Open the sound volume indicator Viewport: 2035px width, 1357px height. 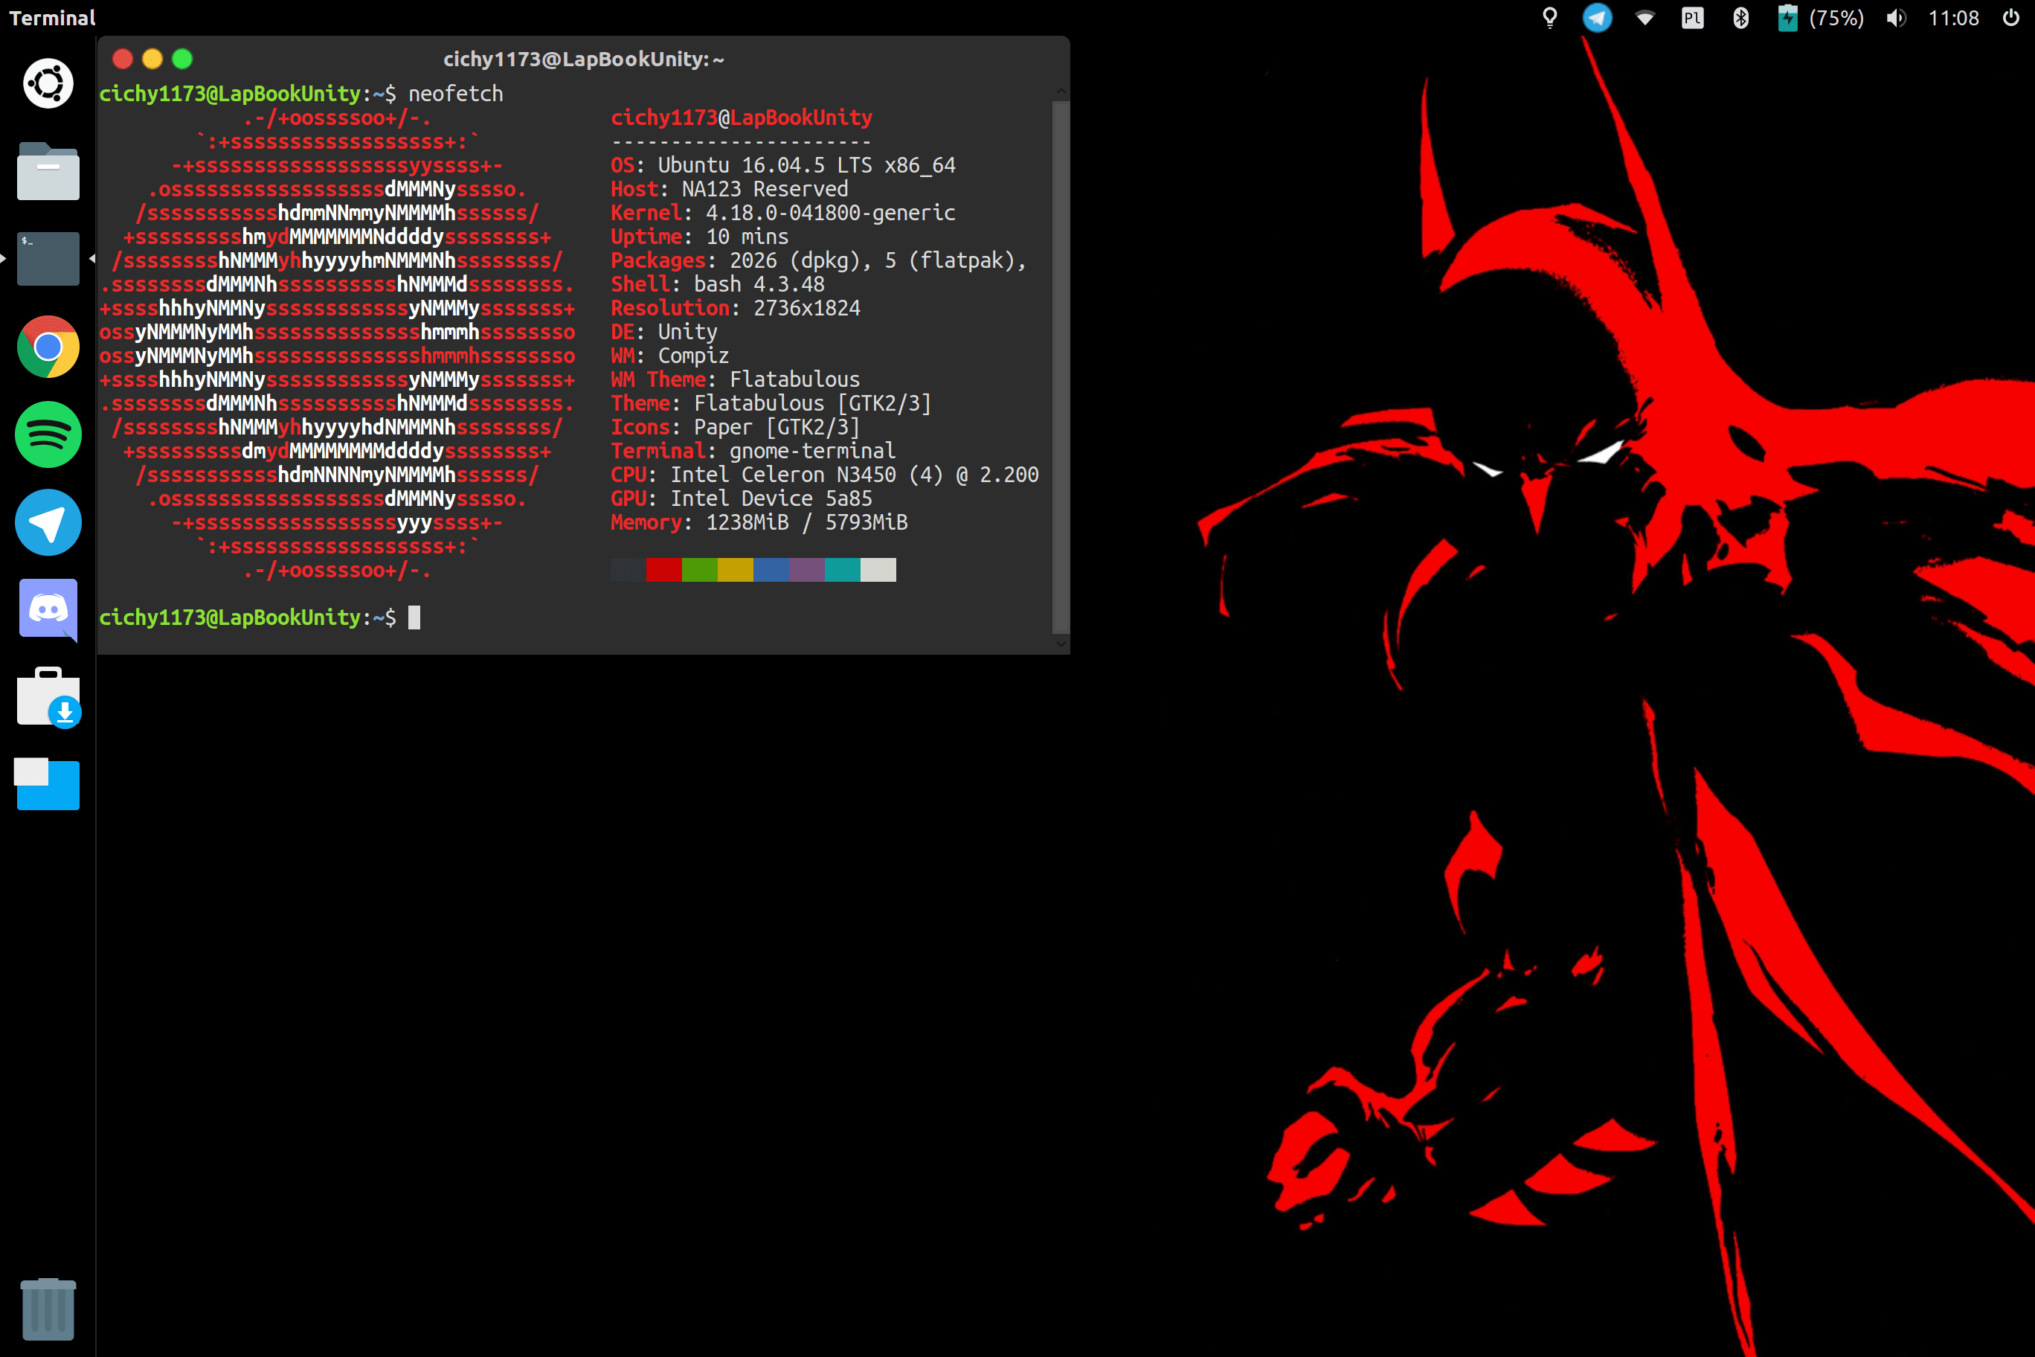[1896, 18]
